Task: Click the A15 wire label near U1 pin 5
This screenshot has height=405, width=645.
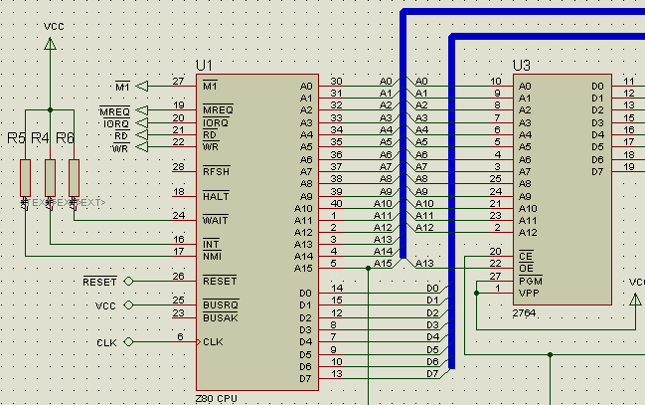Action: pos(383,263)
